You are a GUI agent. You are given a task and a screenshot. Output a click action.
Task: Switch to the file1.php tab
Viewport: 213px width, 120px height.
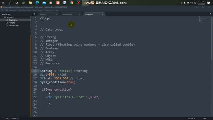47,14
